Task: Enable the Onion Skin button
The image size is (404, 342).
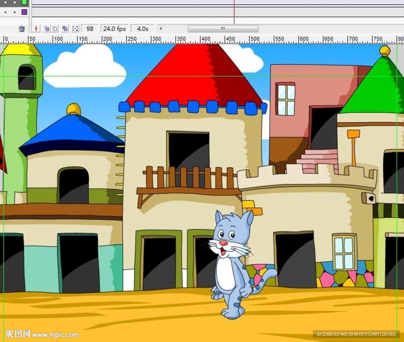Action: click(x=47, y=29)
